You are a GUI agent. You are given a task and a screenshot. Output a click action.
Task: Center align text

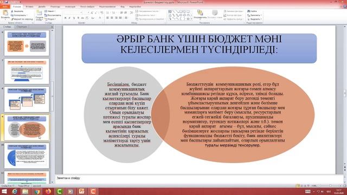(x=112, y=18)
